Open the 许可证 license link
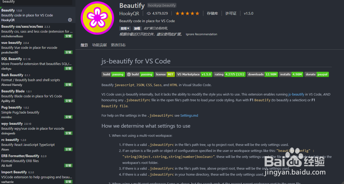The width and height of the screenshot is (344, 184). (x=231, y=13)
